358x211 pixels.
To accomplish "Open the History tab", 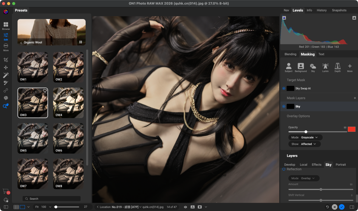I will [x=321, y=10].
